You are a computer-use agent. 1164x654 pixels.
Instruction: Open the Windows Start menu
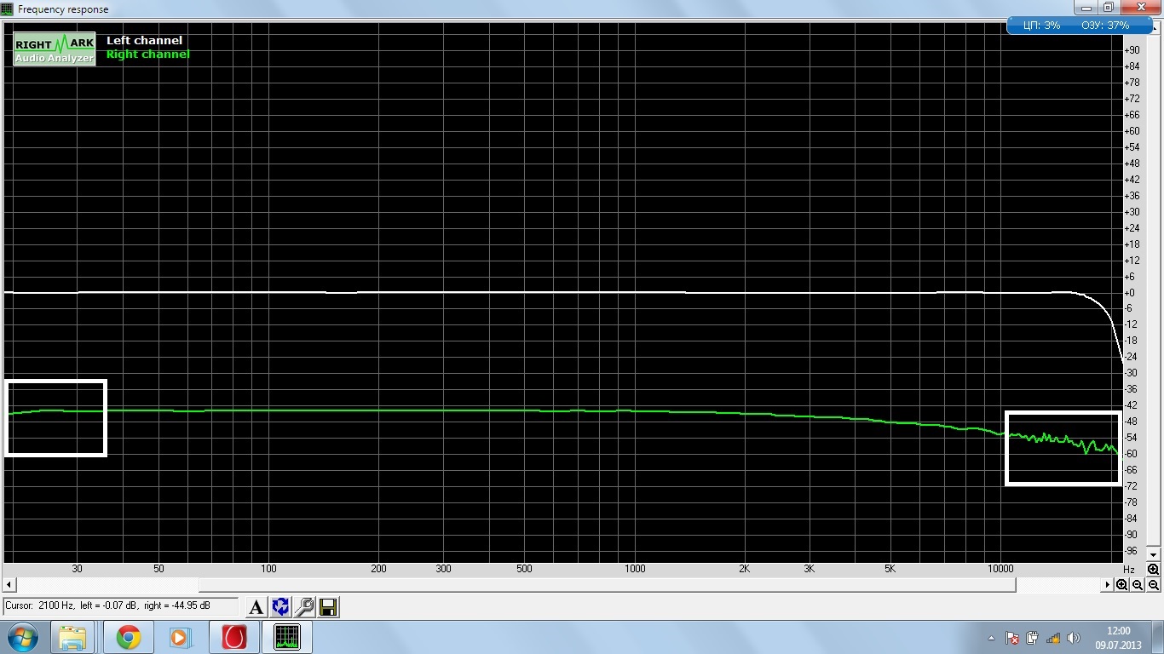[x=22, y=637]
